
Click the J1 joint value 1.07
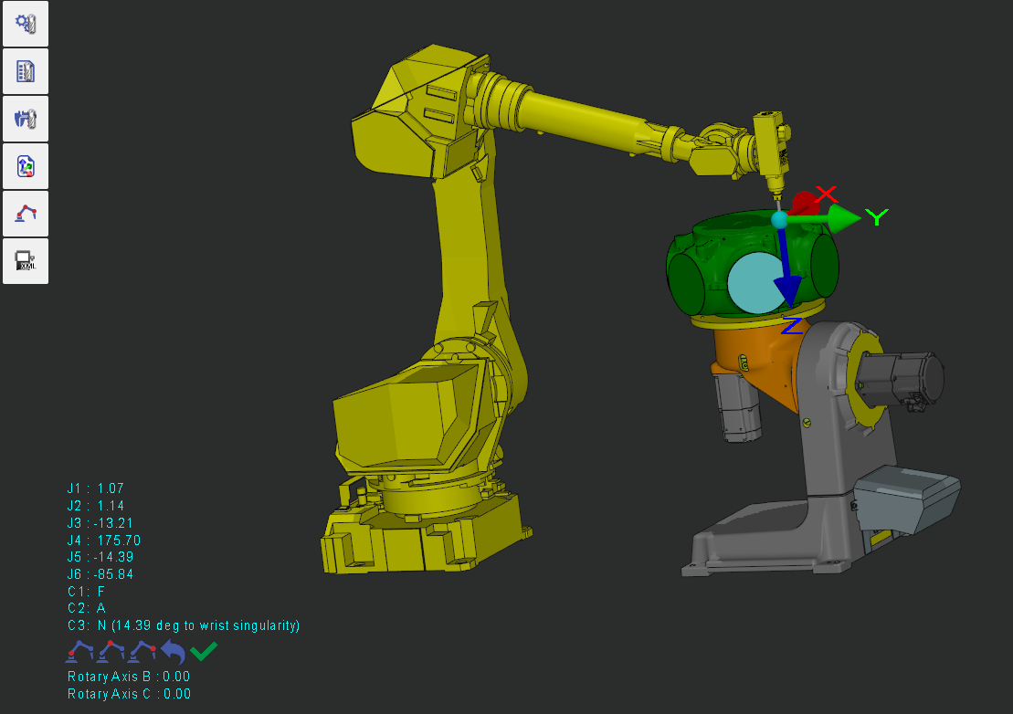coord(110,488)
